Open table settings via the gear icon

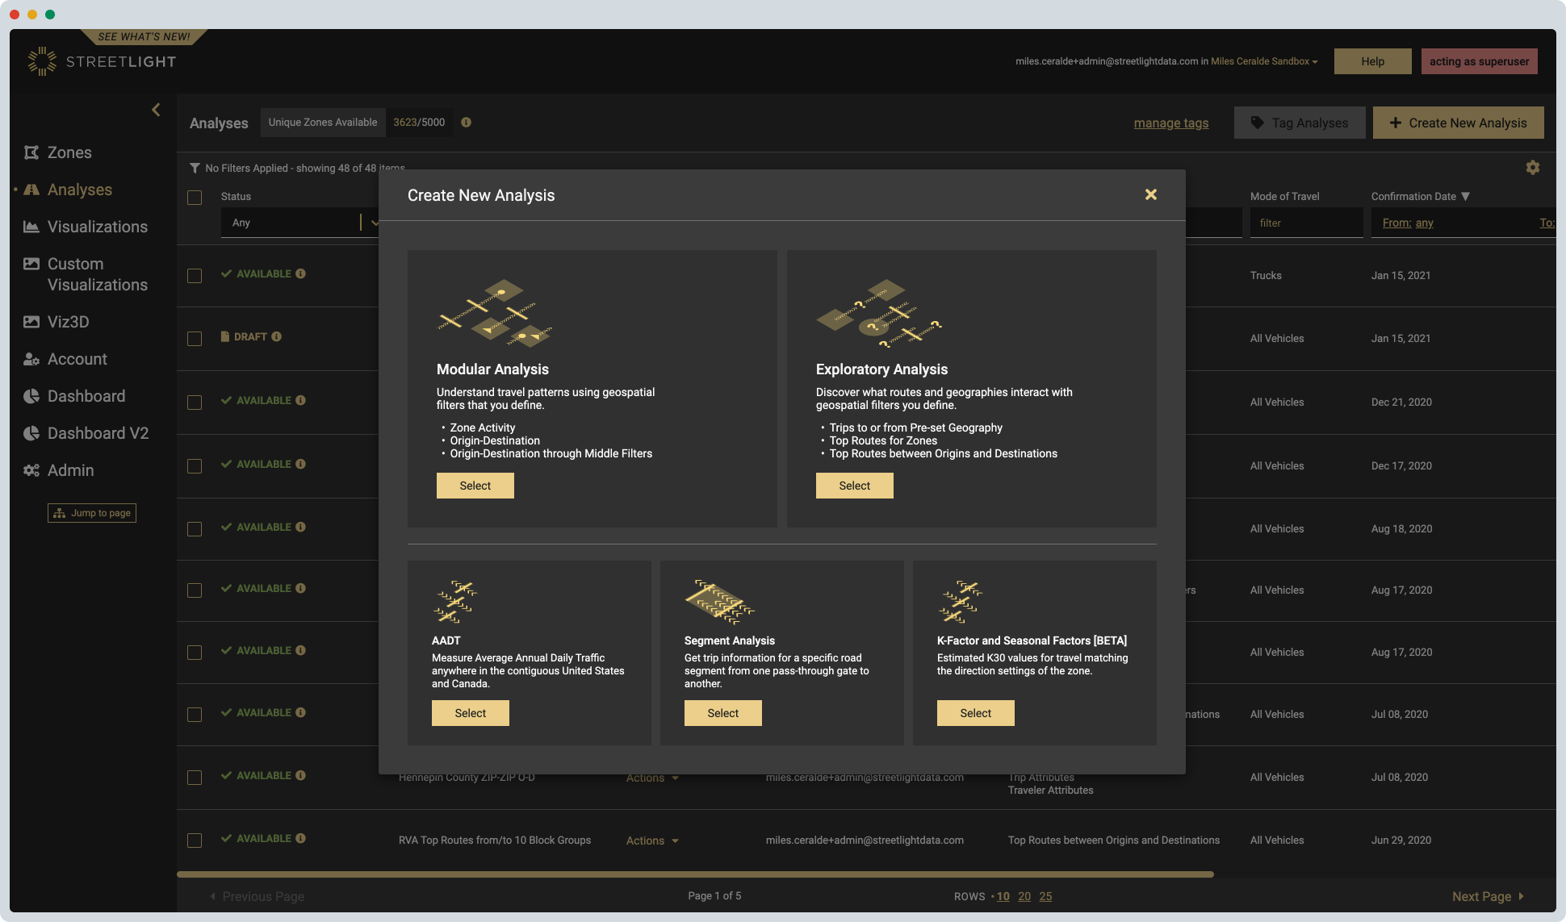pyautogui.click(x=1533, y=167)
